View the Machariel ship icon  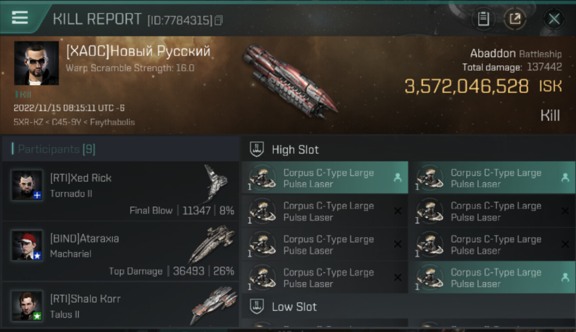(212, 244)
